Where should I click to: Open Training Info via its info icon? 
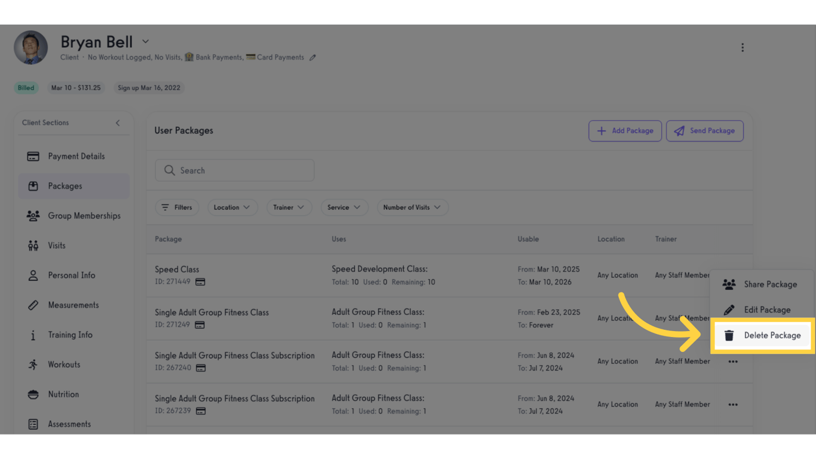(x=33, y=335)
